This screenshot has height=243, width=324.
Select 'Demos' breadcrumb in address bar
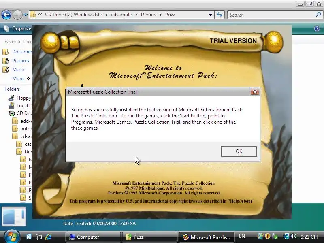tap(148, 15)
